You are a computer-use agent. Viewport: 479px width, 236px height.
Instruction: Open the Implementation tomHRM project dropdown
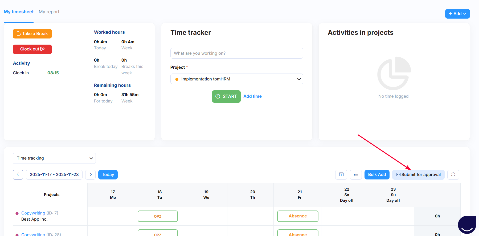236,79
